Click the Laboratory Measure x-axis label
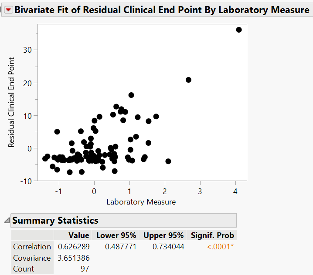The image size is (313, 275). tap(141, 202)
